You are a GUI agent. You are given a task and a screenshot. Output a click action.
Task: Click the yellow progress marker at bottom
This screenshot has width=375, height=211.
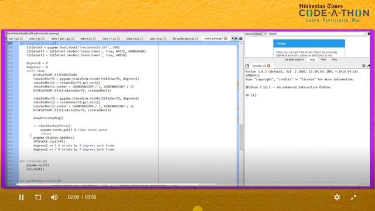[197, 209]
